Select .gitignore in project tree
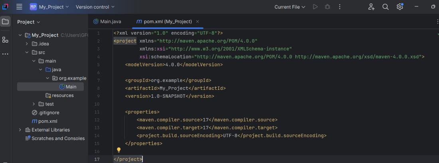This screenshot has width=439, height=163. click(49, 113)
